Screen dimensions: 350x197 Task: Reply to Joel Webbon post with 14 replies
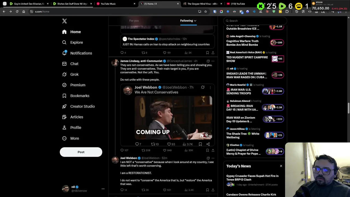[x=122, y=190]
